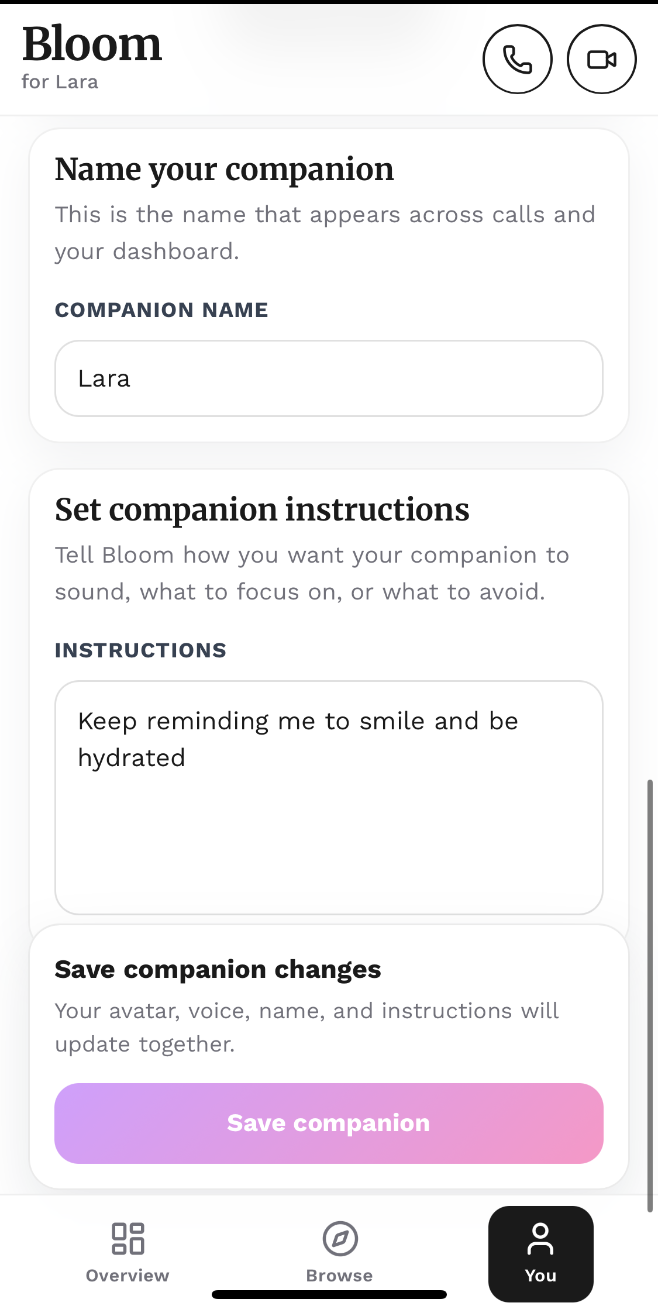Tap the Browse compass icon
The width and height of the screenshot is (658, 1313).
(x=340, y=1238)
